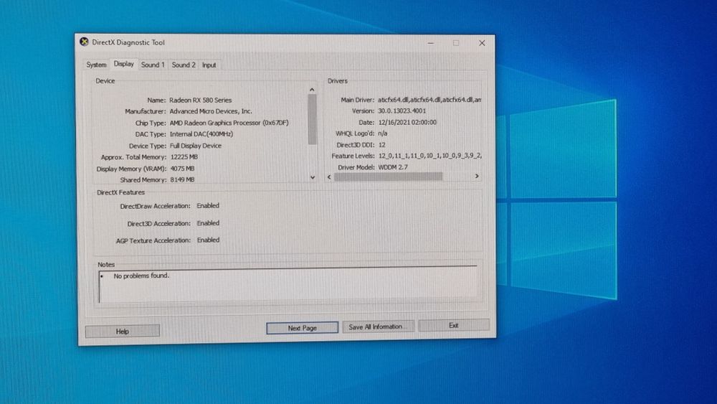The width and height of the screenshot is (717, 404).
Task: Click the Drivers horizontal scrollbar thumb
Action: tap(388, 177)
